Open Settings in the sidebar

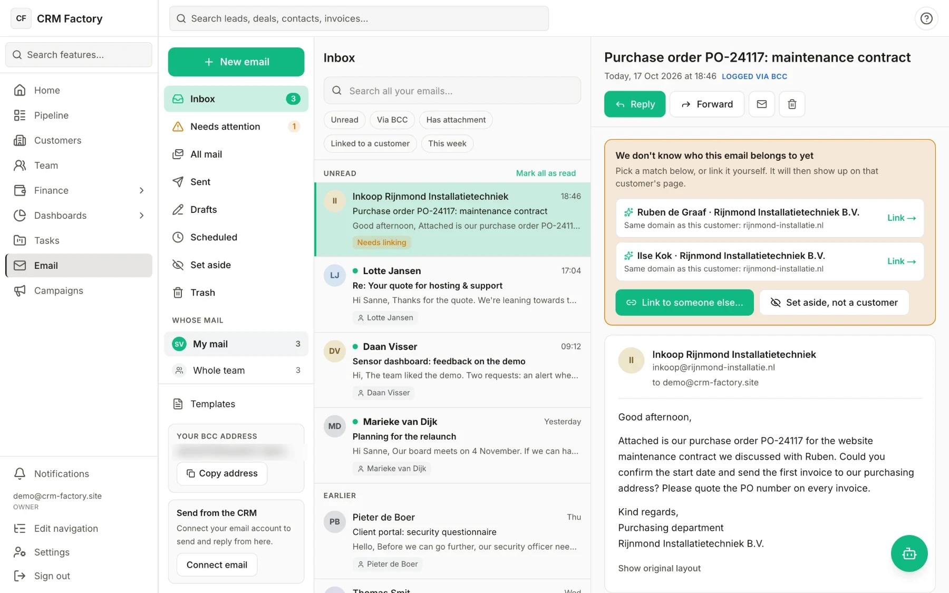(79, 552)
